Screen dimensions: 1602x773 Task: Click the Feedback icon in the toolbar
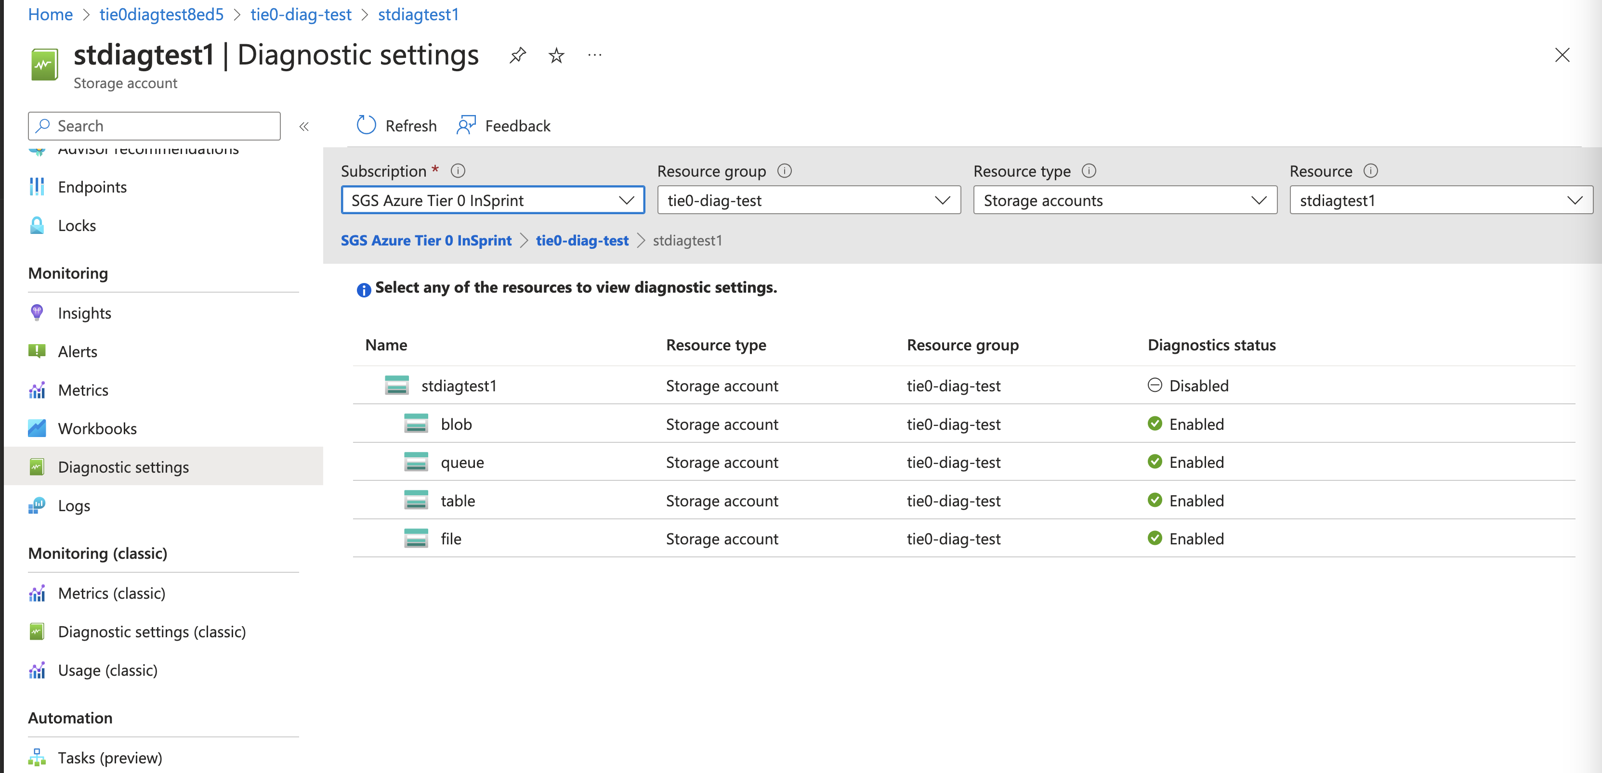tap(466, 126)
